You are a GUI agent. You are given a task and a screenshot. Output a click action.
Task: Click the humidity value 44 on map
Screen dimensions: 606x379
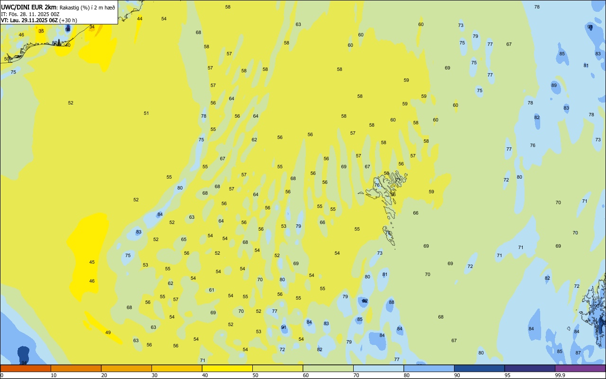click(x=139, y=18)
